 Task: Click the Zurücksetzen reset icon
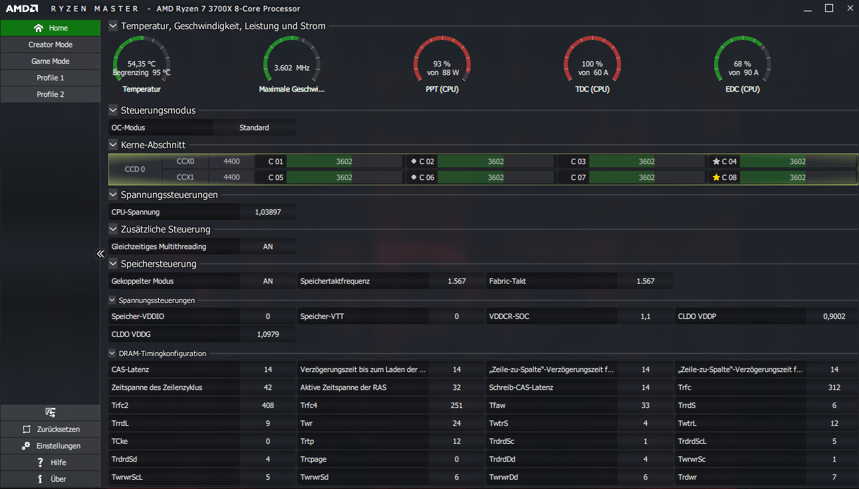click(26, 429)
